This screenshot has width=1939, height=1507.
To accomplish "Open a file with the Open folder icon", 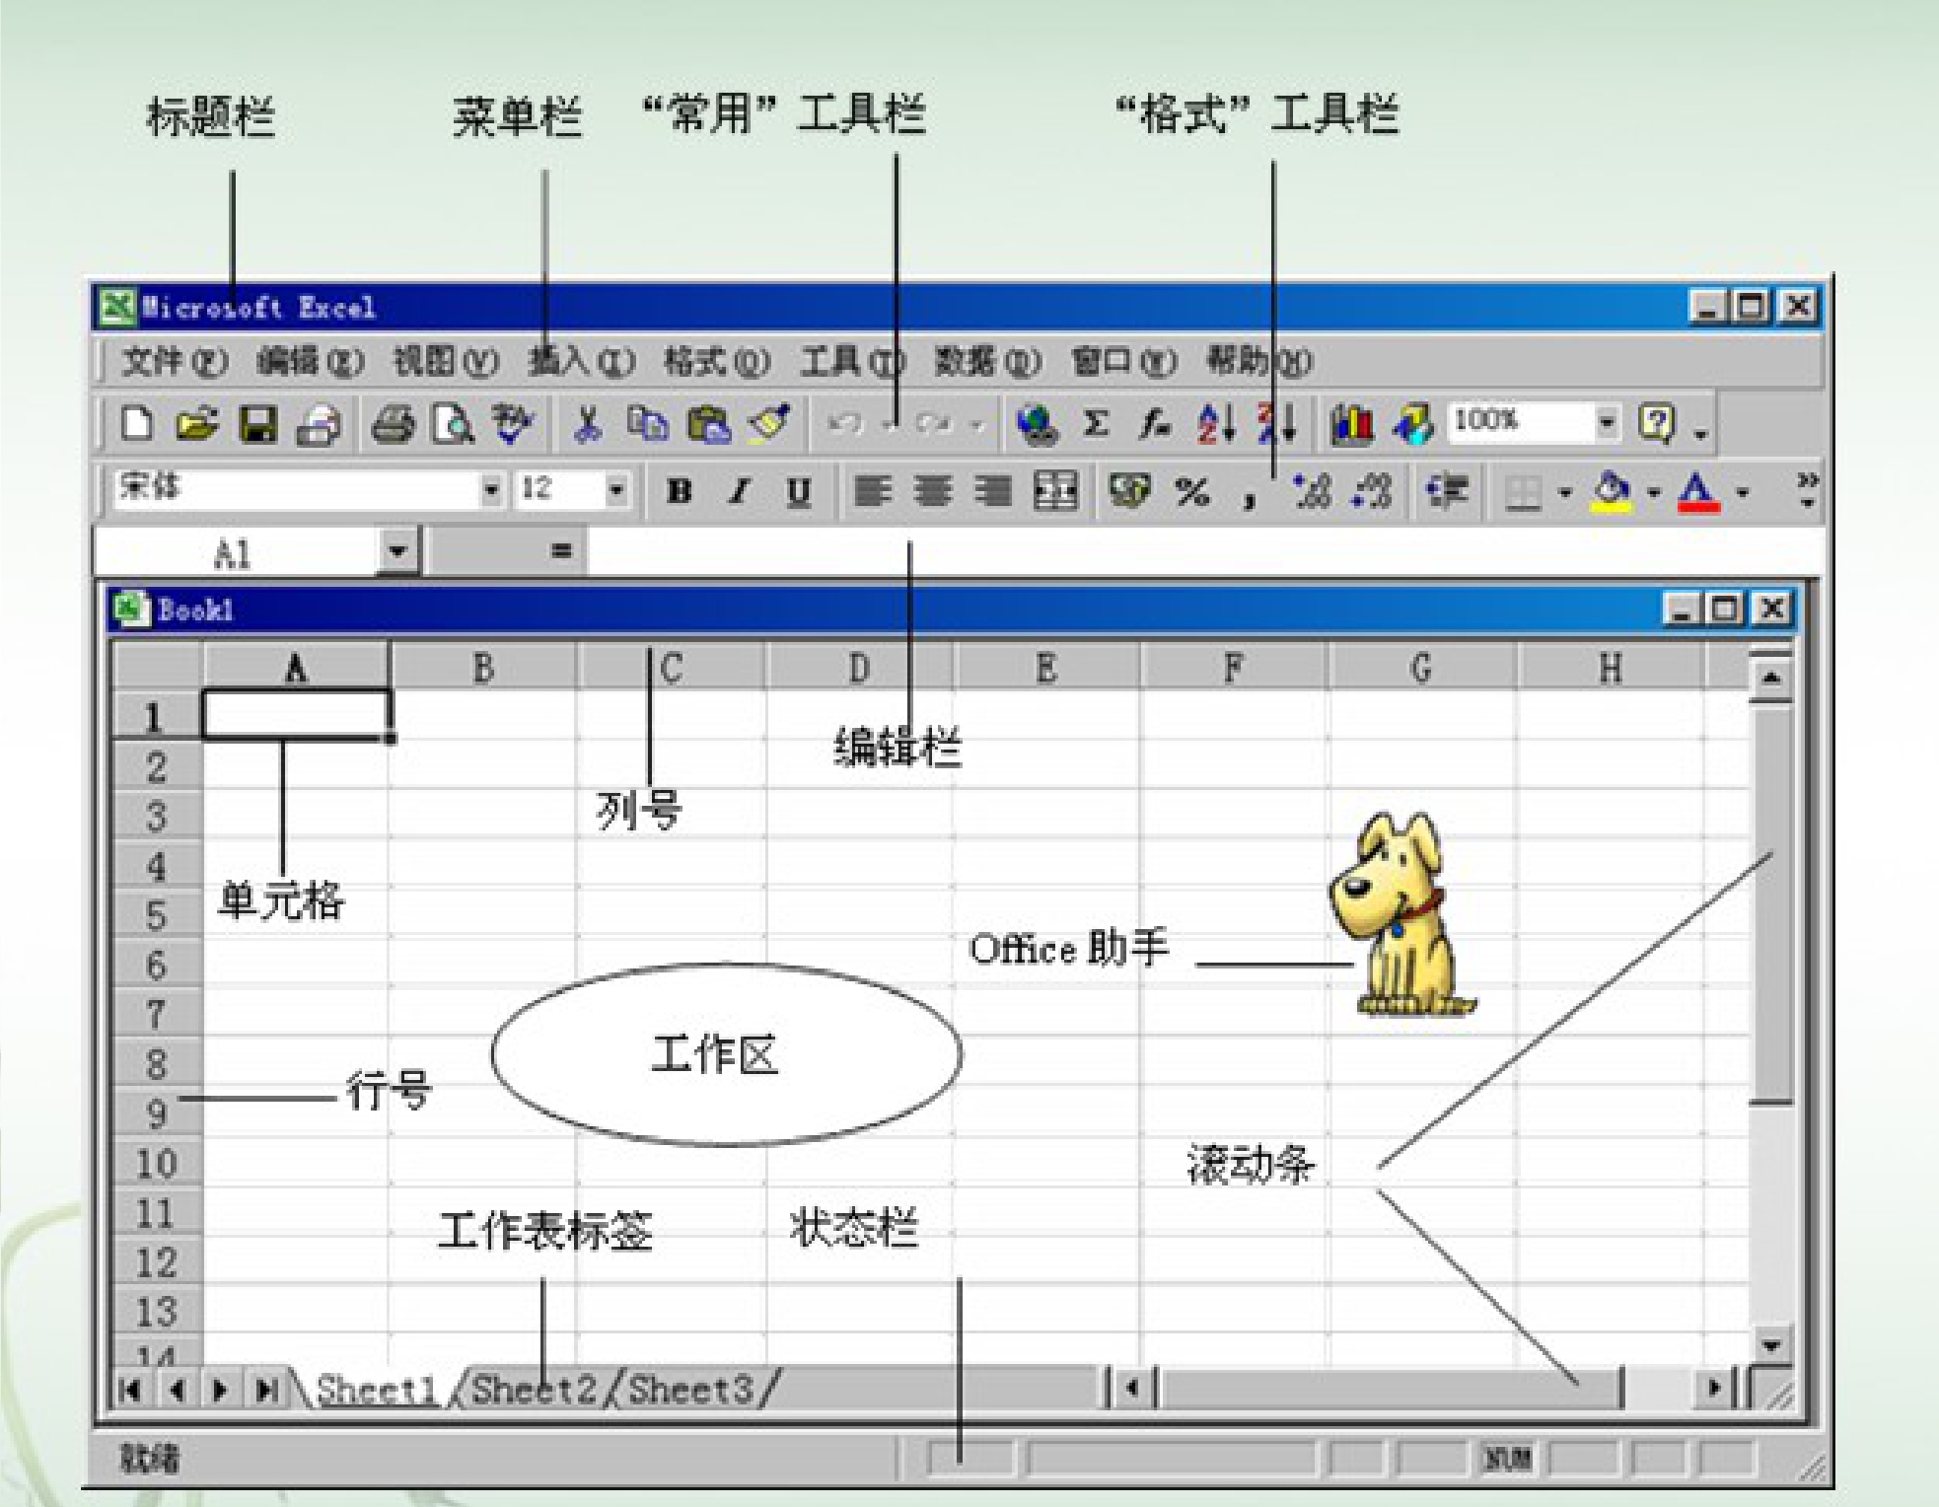I will pyautogui.click(x=196, y=424).
